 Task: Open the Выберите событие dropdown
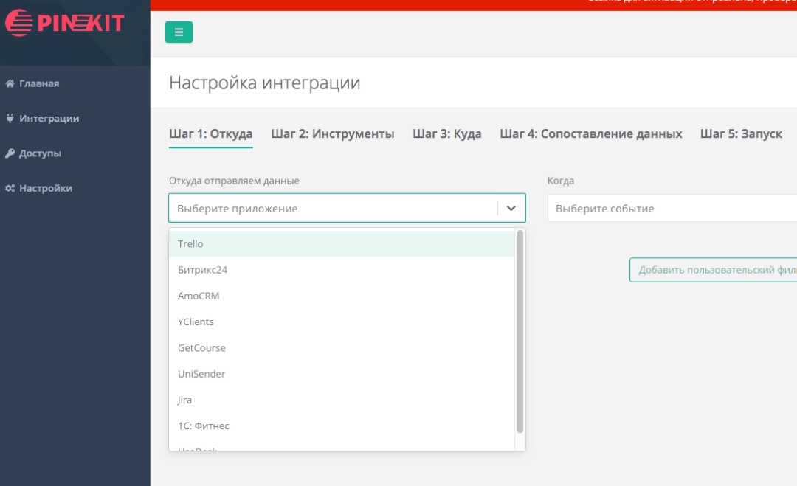click(x=672, y=209)
